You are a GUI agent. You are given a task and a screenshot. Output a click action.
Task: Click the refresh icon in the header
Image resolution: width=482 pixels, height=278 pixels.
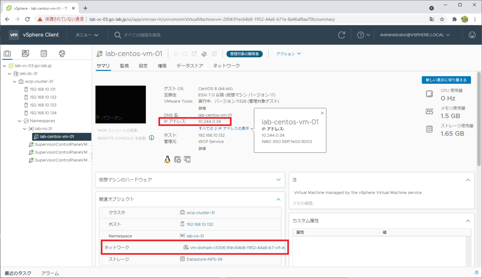342,35
